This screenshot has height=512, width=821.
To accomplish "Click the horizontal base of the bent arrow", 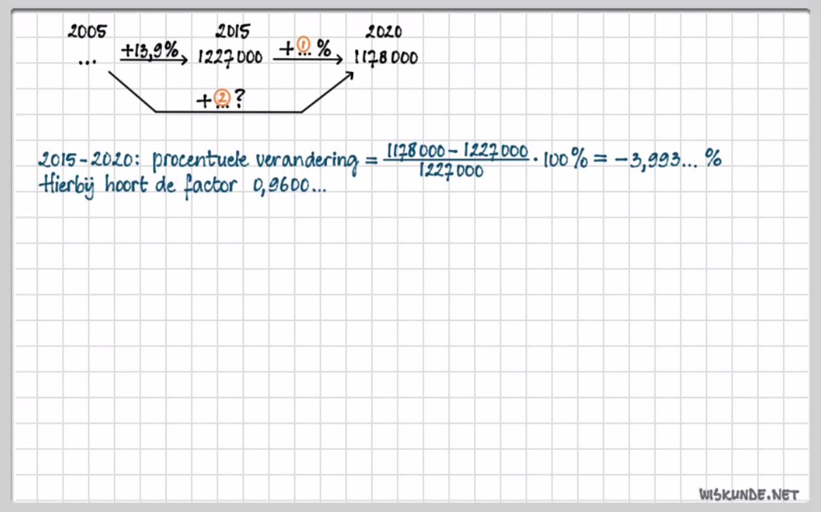I will pyautogui.click(x=228, y=112).
